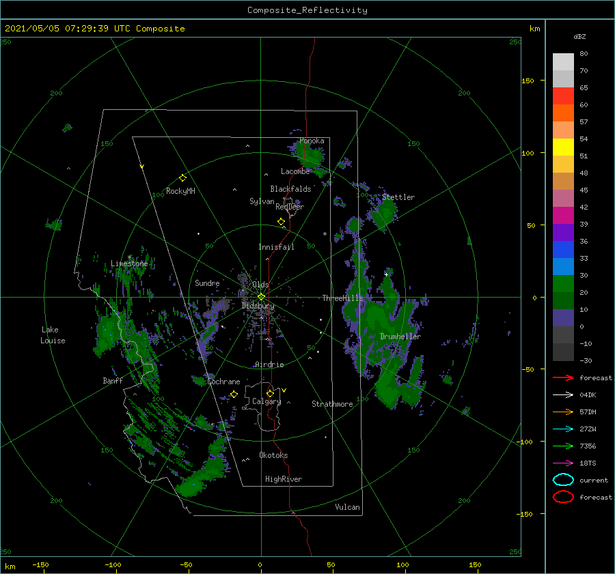Select the yellow diamond marker below RedDeer
Viewport: 615px width, 574px height.
click(x=281, y=222)
